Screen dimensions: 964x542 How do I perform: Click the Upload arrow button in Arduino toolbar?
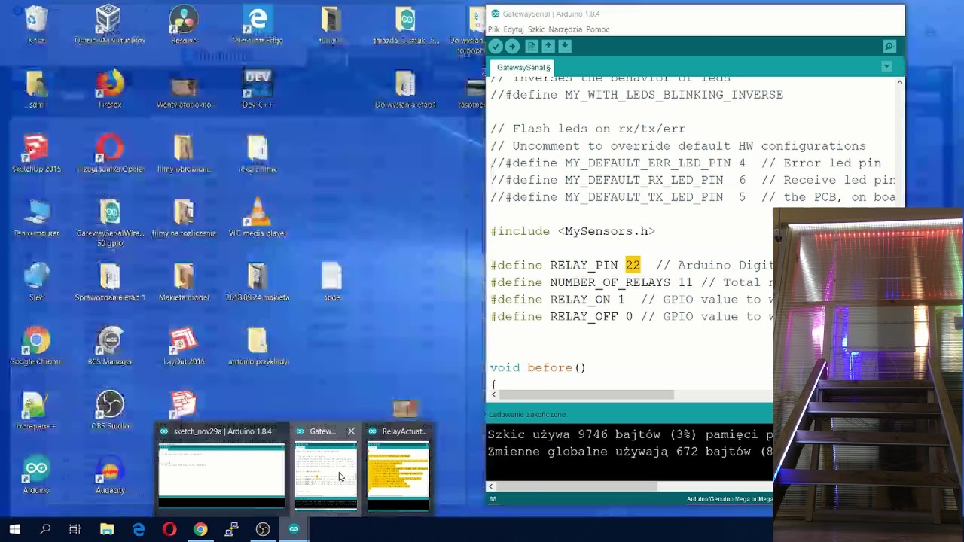click(512, 47)
